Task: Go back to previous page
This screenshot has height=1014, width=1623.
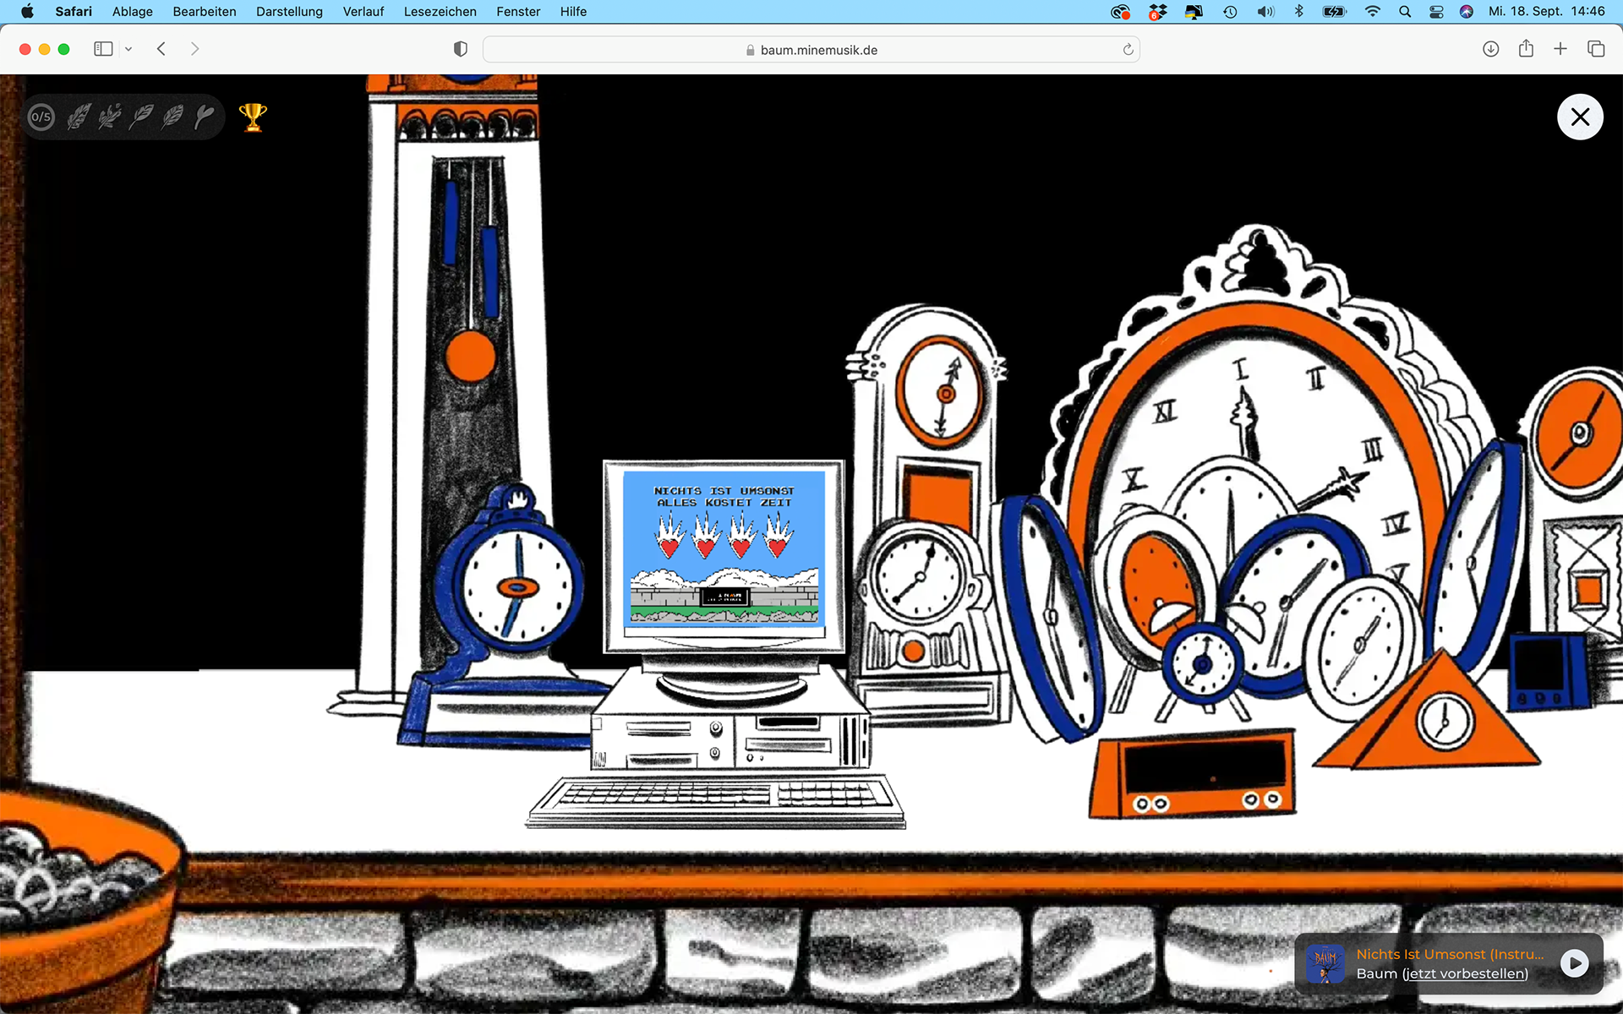Action: pos(161,49)
